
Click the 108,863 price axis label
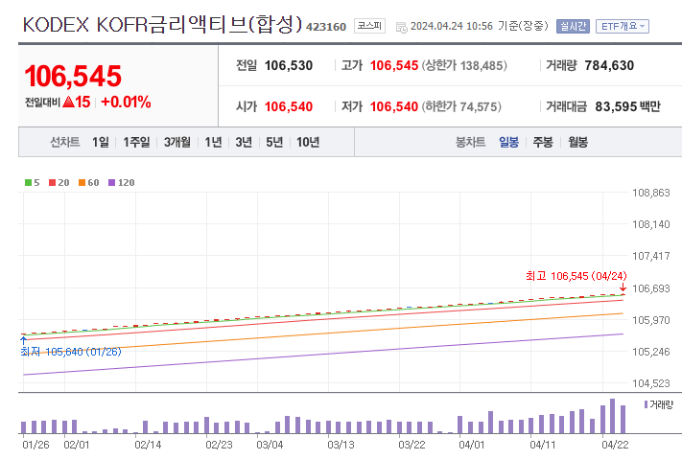click(650, 193)
